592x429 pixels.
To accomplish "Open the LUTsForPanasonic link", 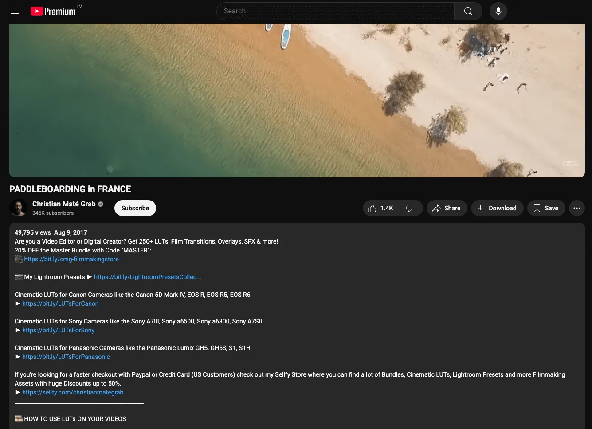I will pos(66,357).
